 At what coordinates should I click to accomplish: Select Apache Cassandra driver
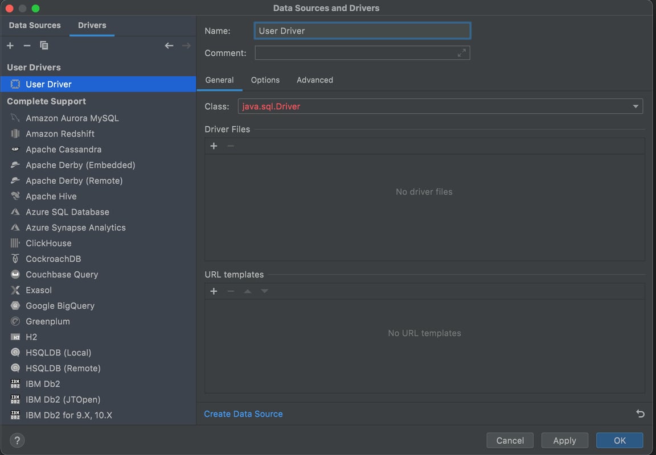tap(63, 150)
